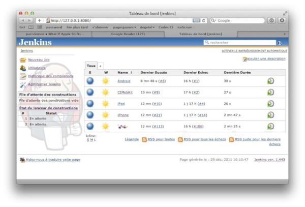Viewport: 305px width, 207px height.
Task: Open the Jenkins breadcrumb link
Action: click(26, 51)
